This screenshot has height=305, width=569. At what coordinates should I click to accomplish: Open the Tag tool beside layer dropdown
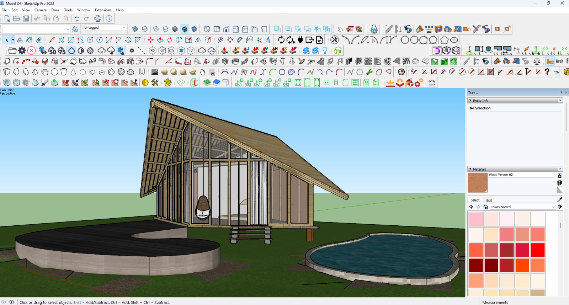[75, 29]
